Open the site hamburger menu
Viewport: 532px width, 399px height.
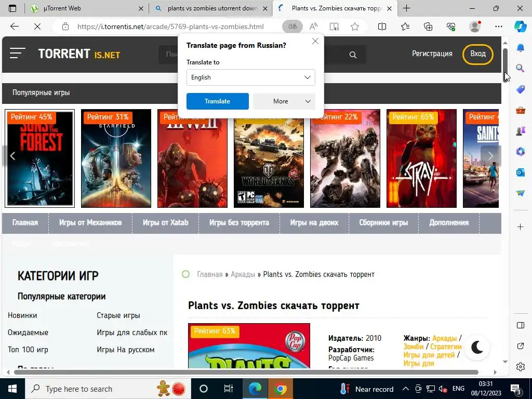pos(18,54)
